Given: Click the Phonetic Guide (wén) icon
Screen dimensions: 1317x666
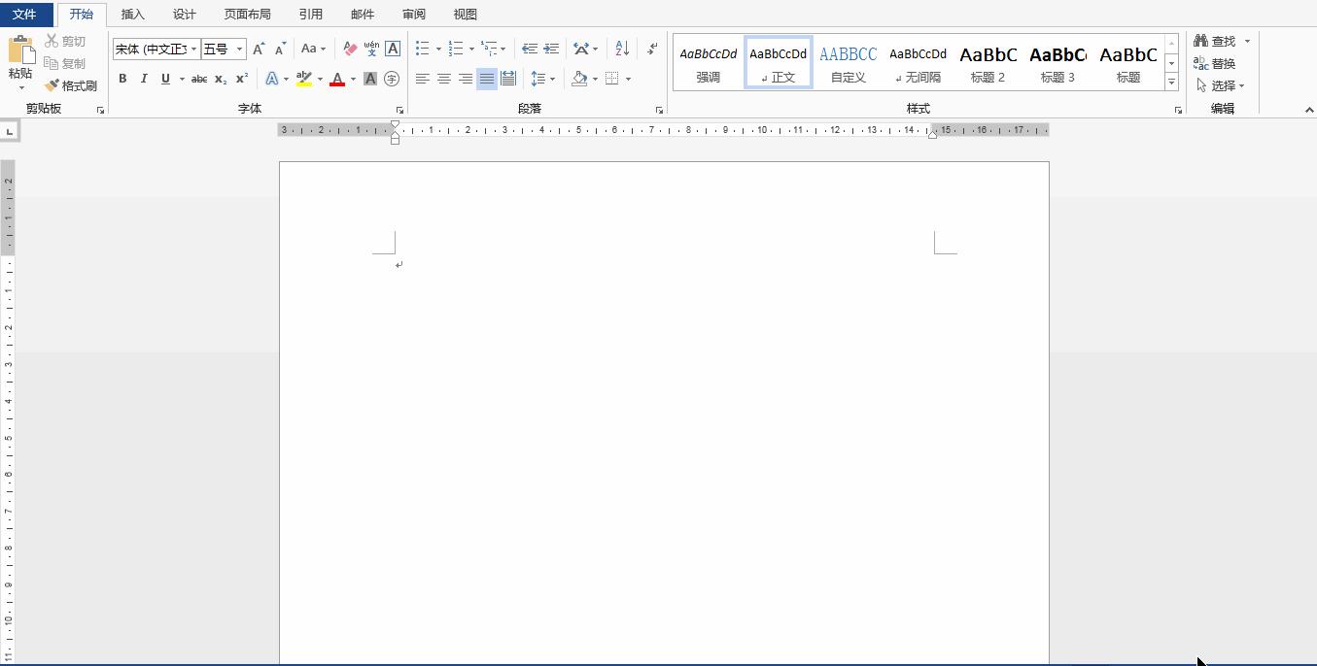Looking at the screenshot, I should click(x=371, y=49).
